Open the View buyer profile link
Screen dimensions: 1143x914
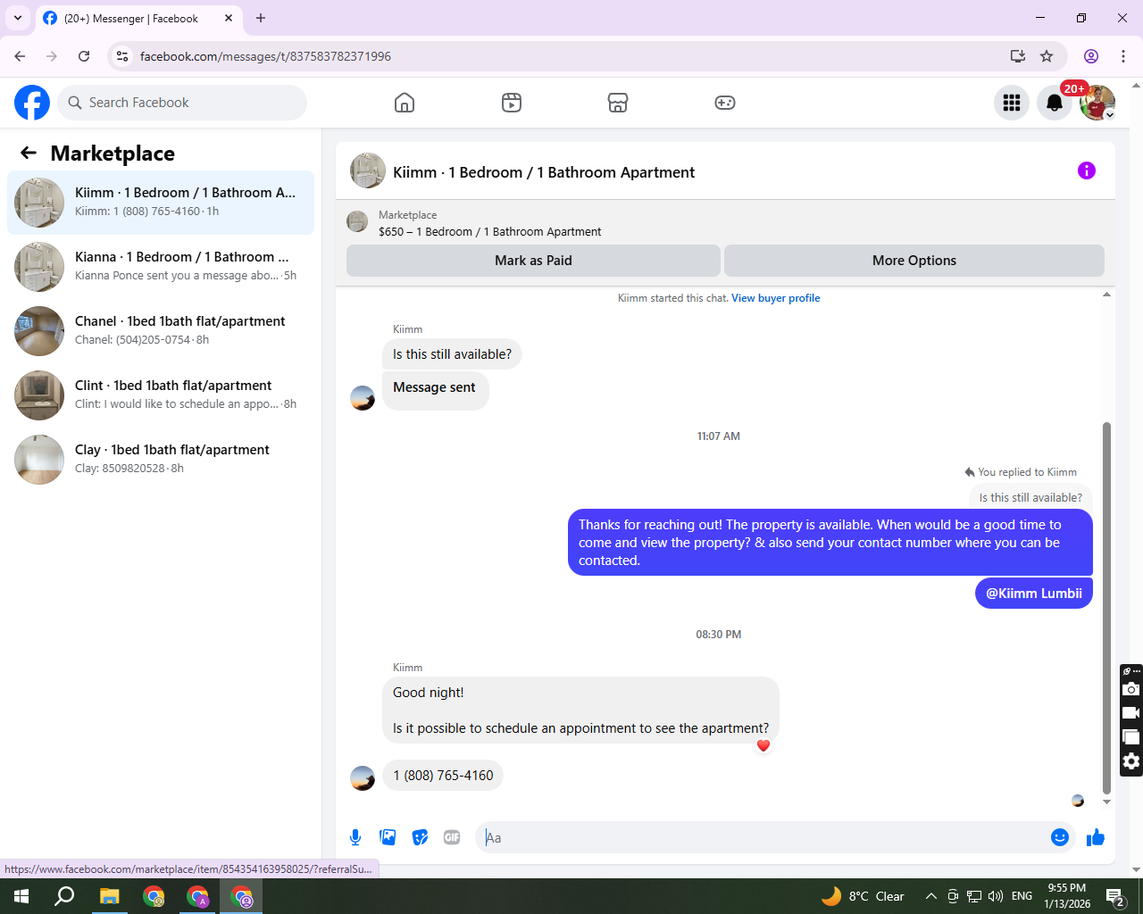[775, 298]
